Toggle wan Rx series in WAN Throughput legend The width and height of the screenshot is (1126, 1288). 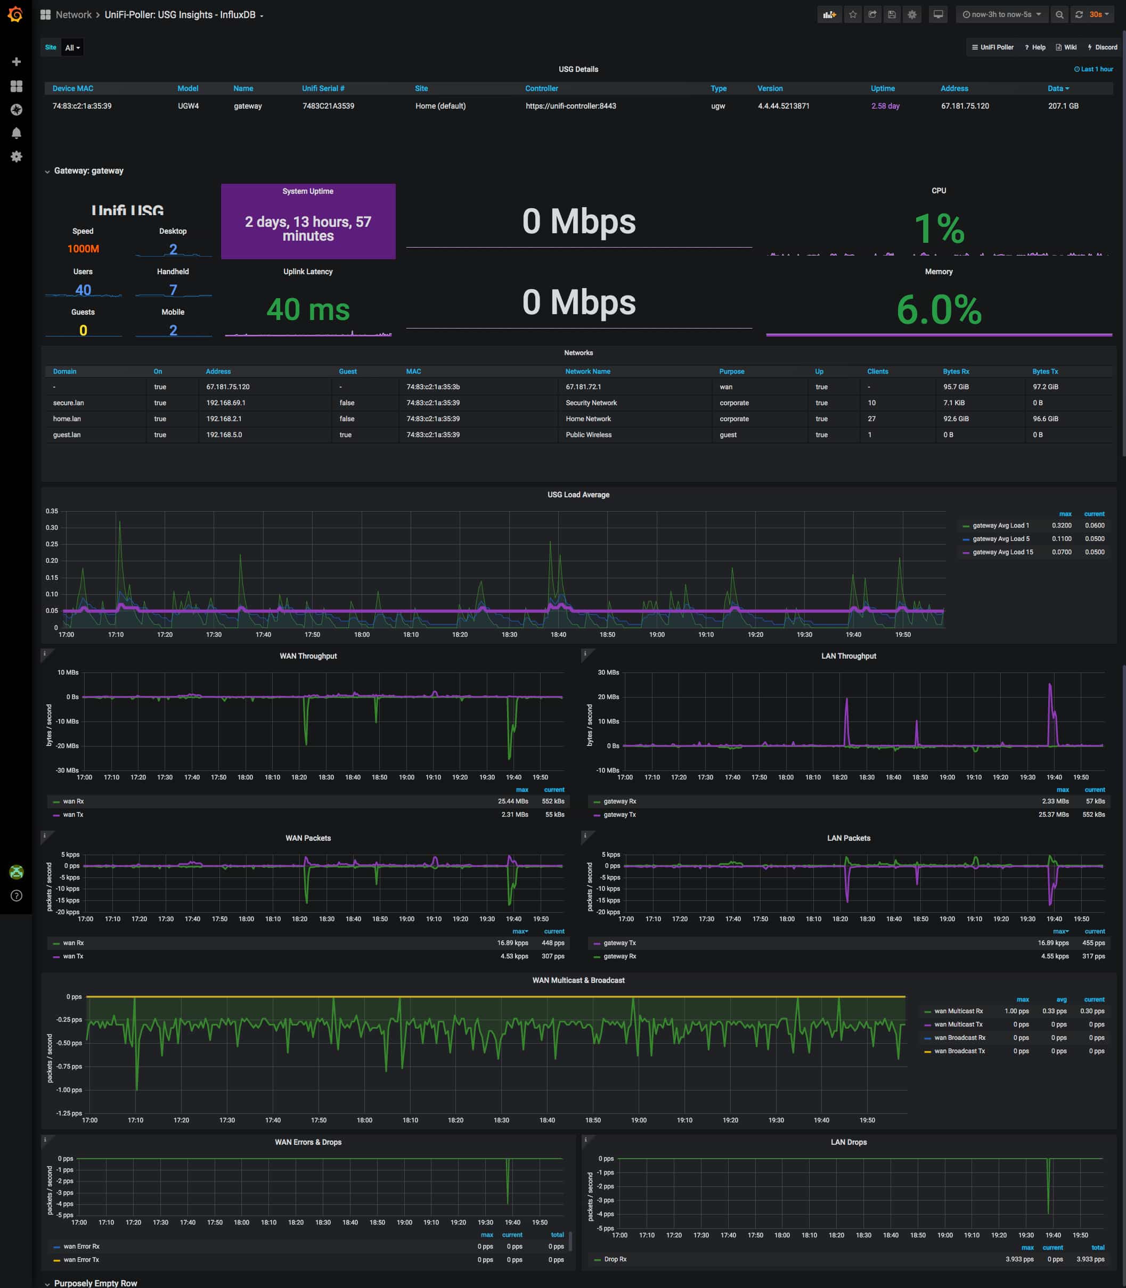tap(73, 801)
